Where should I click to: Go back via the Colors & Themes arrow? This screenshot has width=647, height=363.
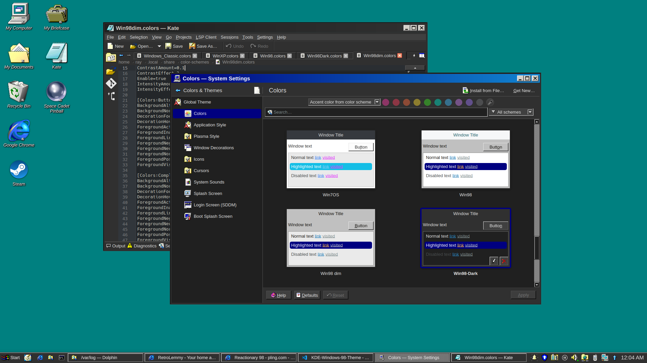tap(178, 90)
